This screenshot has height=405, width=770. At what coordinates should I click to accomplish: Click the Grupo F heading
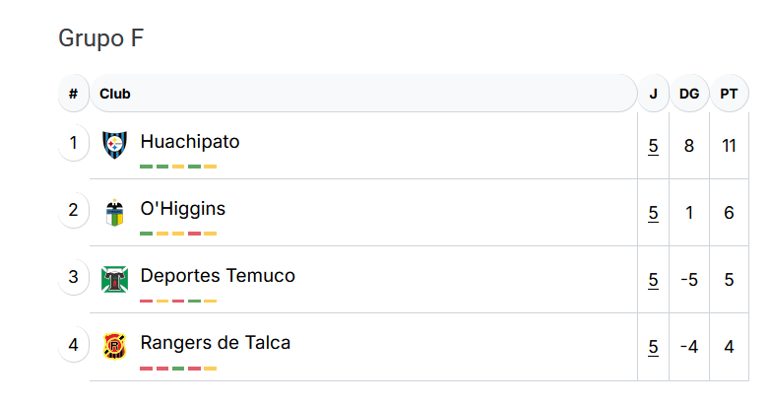click(101, 37)
